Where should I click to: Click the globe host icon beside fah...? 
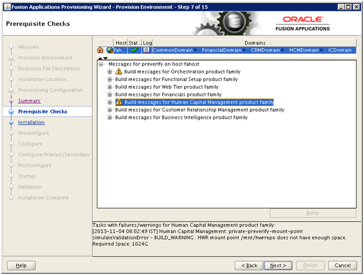click(x=110, y=50)
